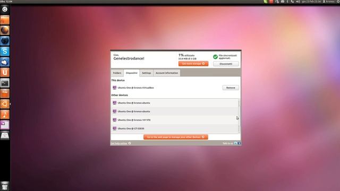Select the first Ubuntu One @ kronos-ubuntu row
Screen dimensions: 340x191
click(174, 103)
